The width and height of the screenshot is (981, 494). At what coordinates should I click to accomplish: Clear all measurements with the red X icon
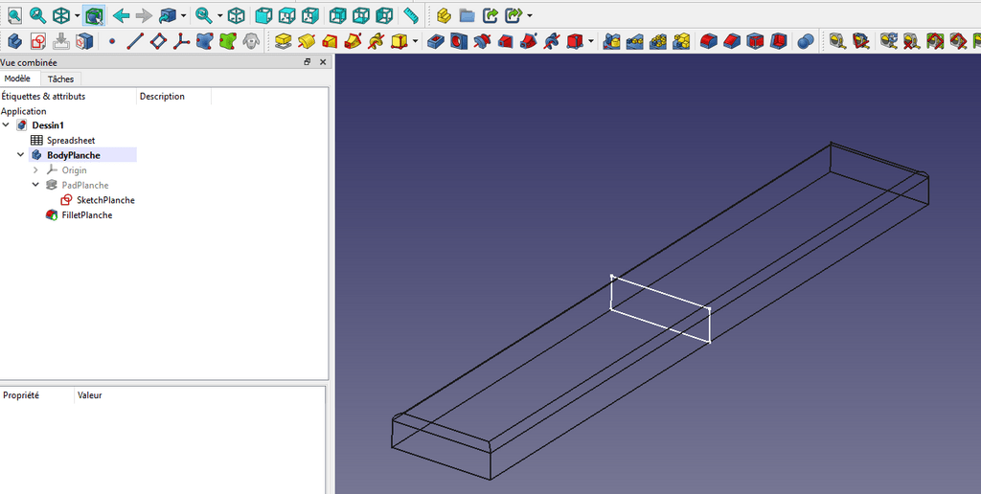911,41
